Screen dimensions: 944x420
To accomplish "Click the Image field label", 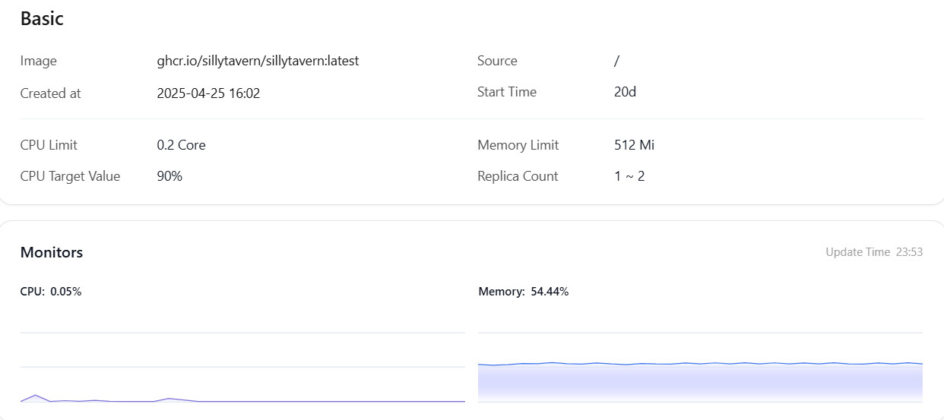I will click(39, 61).
